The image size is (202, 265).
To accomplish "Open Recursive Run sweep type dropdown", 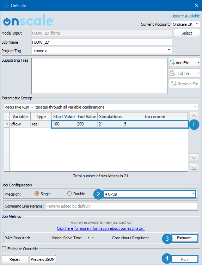I will tap(101, 107).
